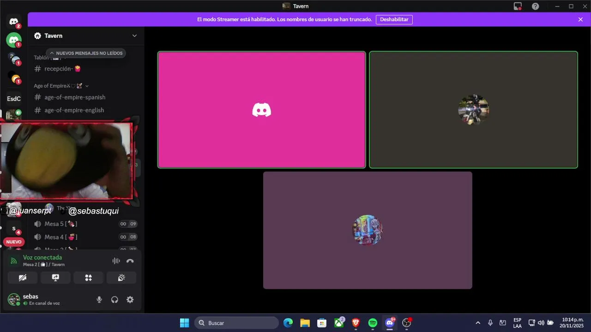Screen dimensions: 591x332
Task: Click Mesa 4 user count 00 08
Action: [x=128, y=237]
